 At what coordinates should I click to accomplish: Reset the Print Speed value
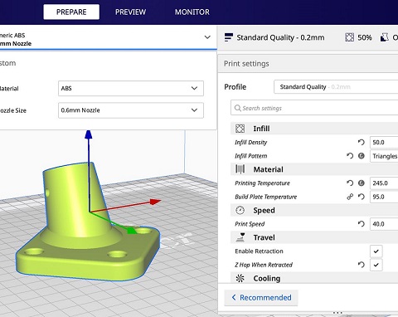[x=362, y=224]
